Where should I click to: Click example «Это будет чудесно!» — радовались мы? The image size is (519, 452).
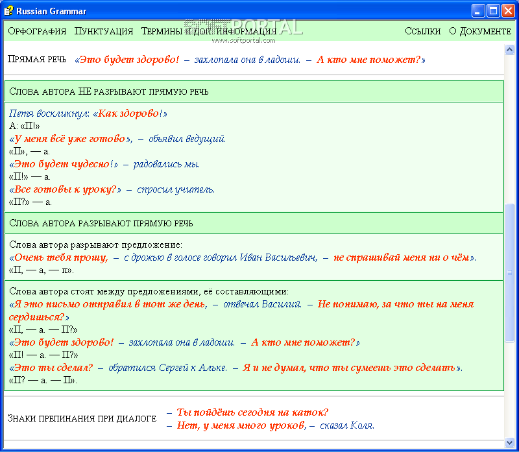pyautogui.click(x=104, y=164)
